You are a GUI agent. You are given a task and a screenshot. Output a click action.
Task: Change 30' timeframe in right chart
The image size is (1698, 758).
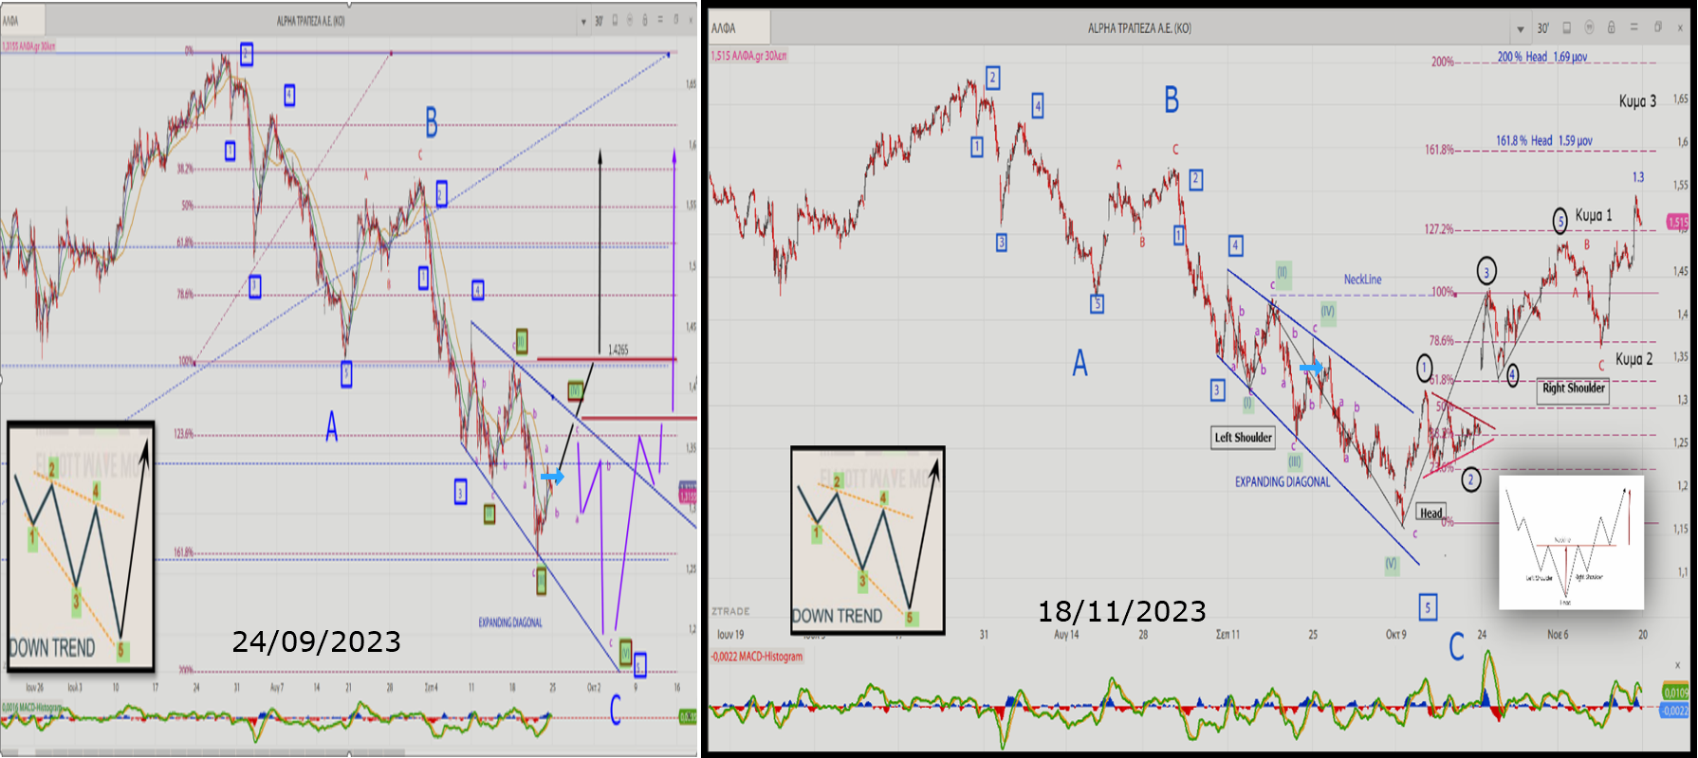1543,28
